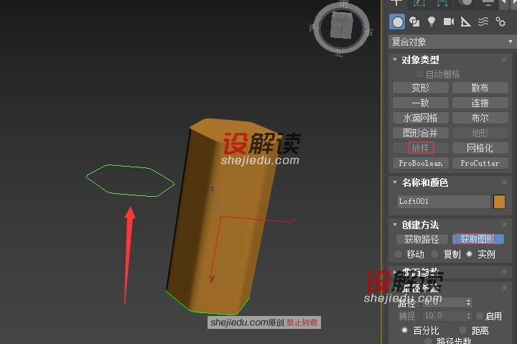Expand the 曲面参数 rollout
Image resolution: width=517 pixels, height=344 pixels.
pyautogui.click(x=395, y=272)
